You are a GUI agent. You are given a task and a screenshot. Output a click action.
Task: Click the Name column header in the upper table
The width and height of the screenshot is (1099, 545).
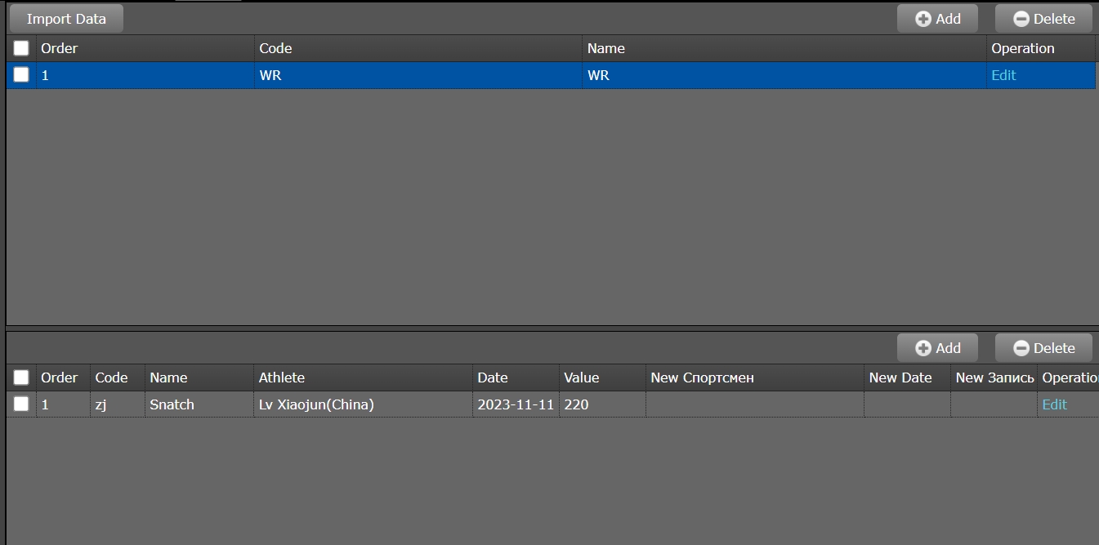(605, 48)
